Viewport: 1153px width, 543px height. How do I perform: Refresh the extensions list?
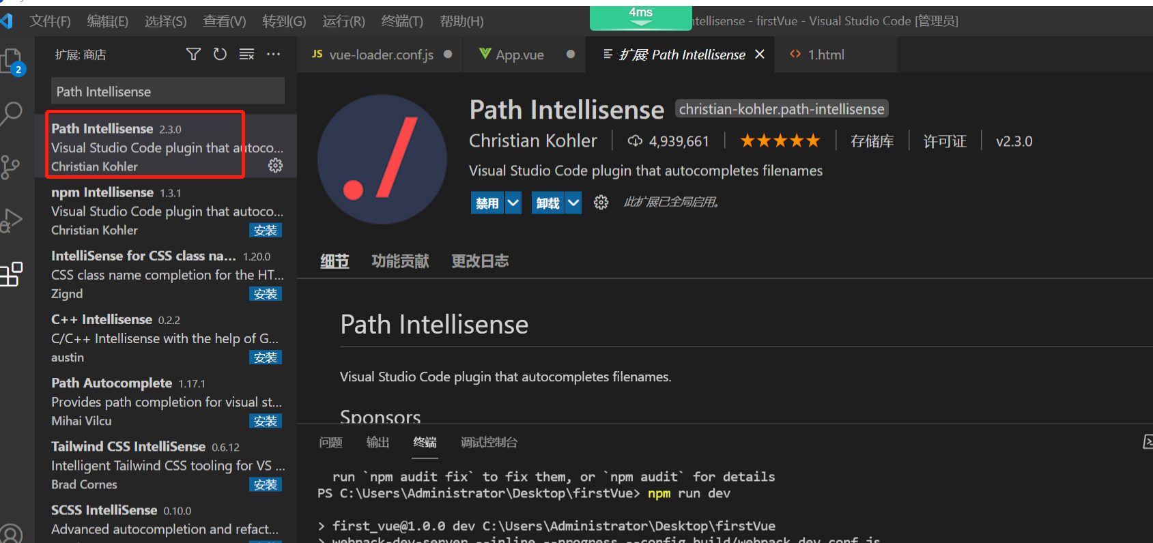pos(220,54)
